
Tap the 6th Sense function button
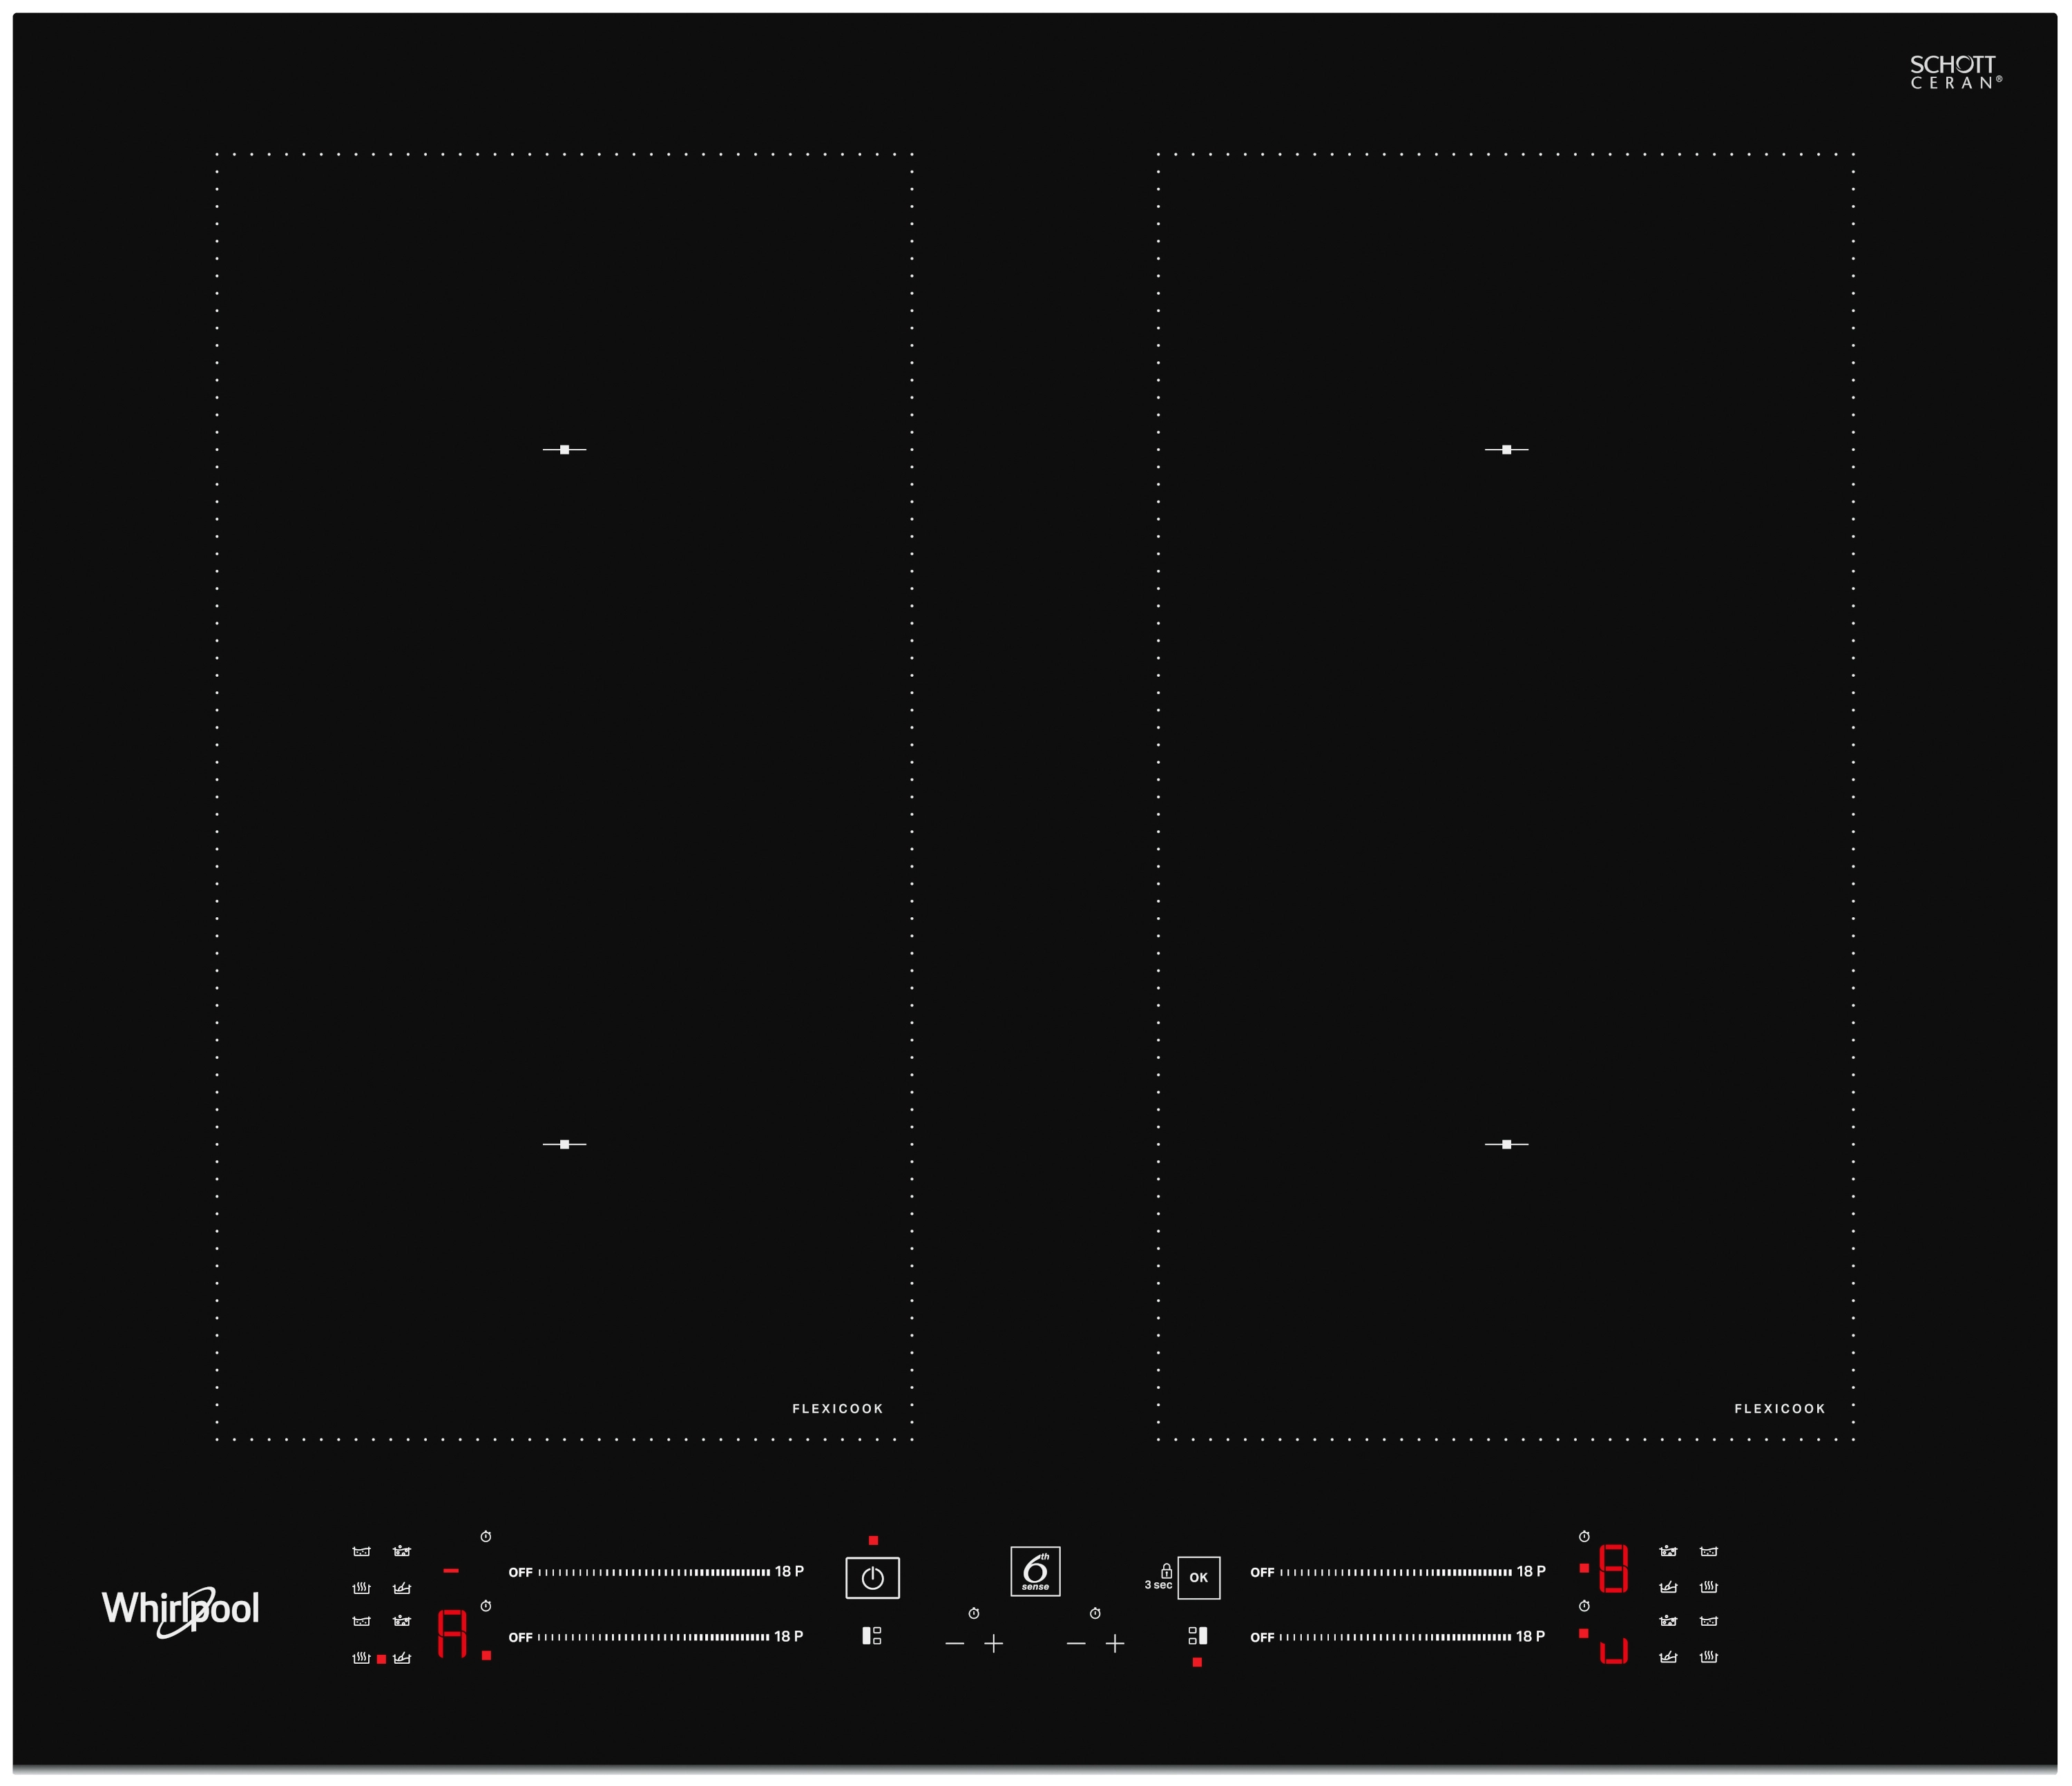[x=1035, y=1572]
